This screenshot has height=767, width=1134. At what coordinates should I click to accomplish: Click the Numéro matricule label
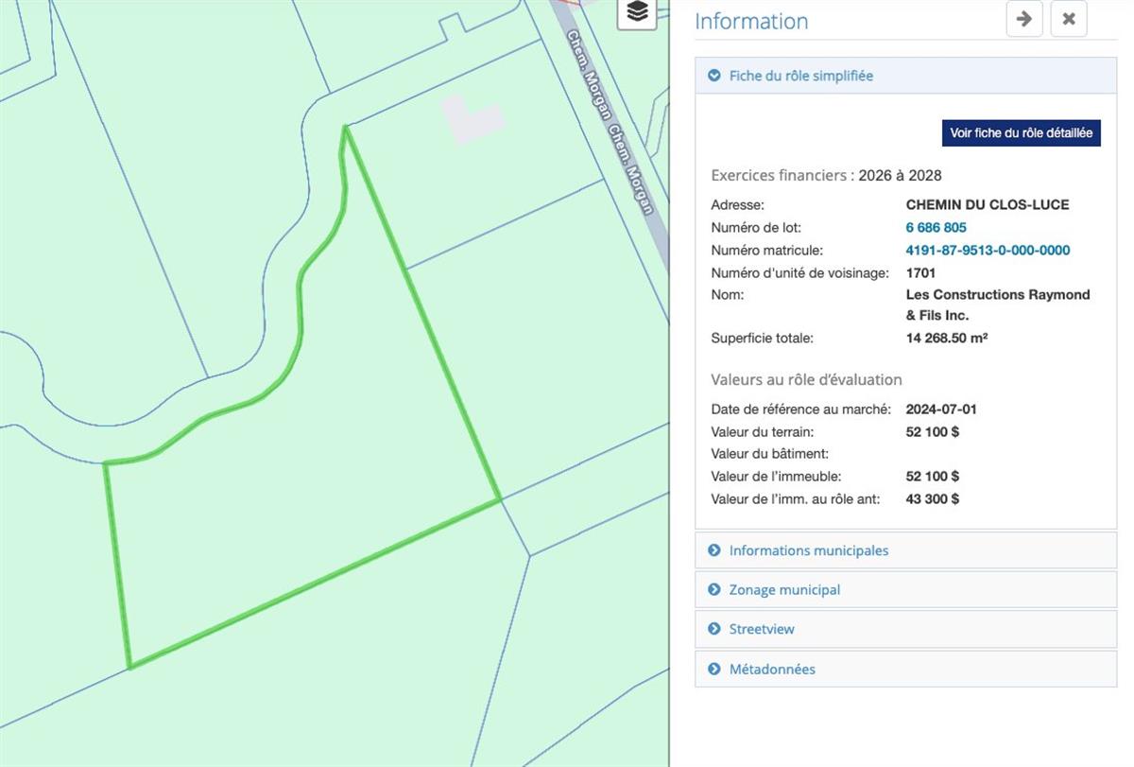click(766, 251)
